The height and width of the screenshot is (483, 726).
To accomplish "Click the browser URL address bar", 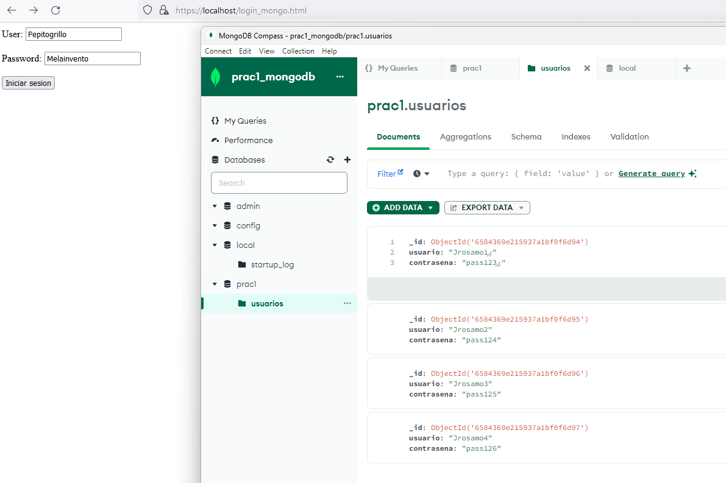I will [430, 10].
